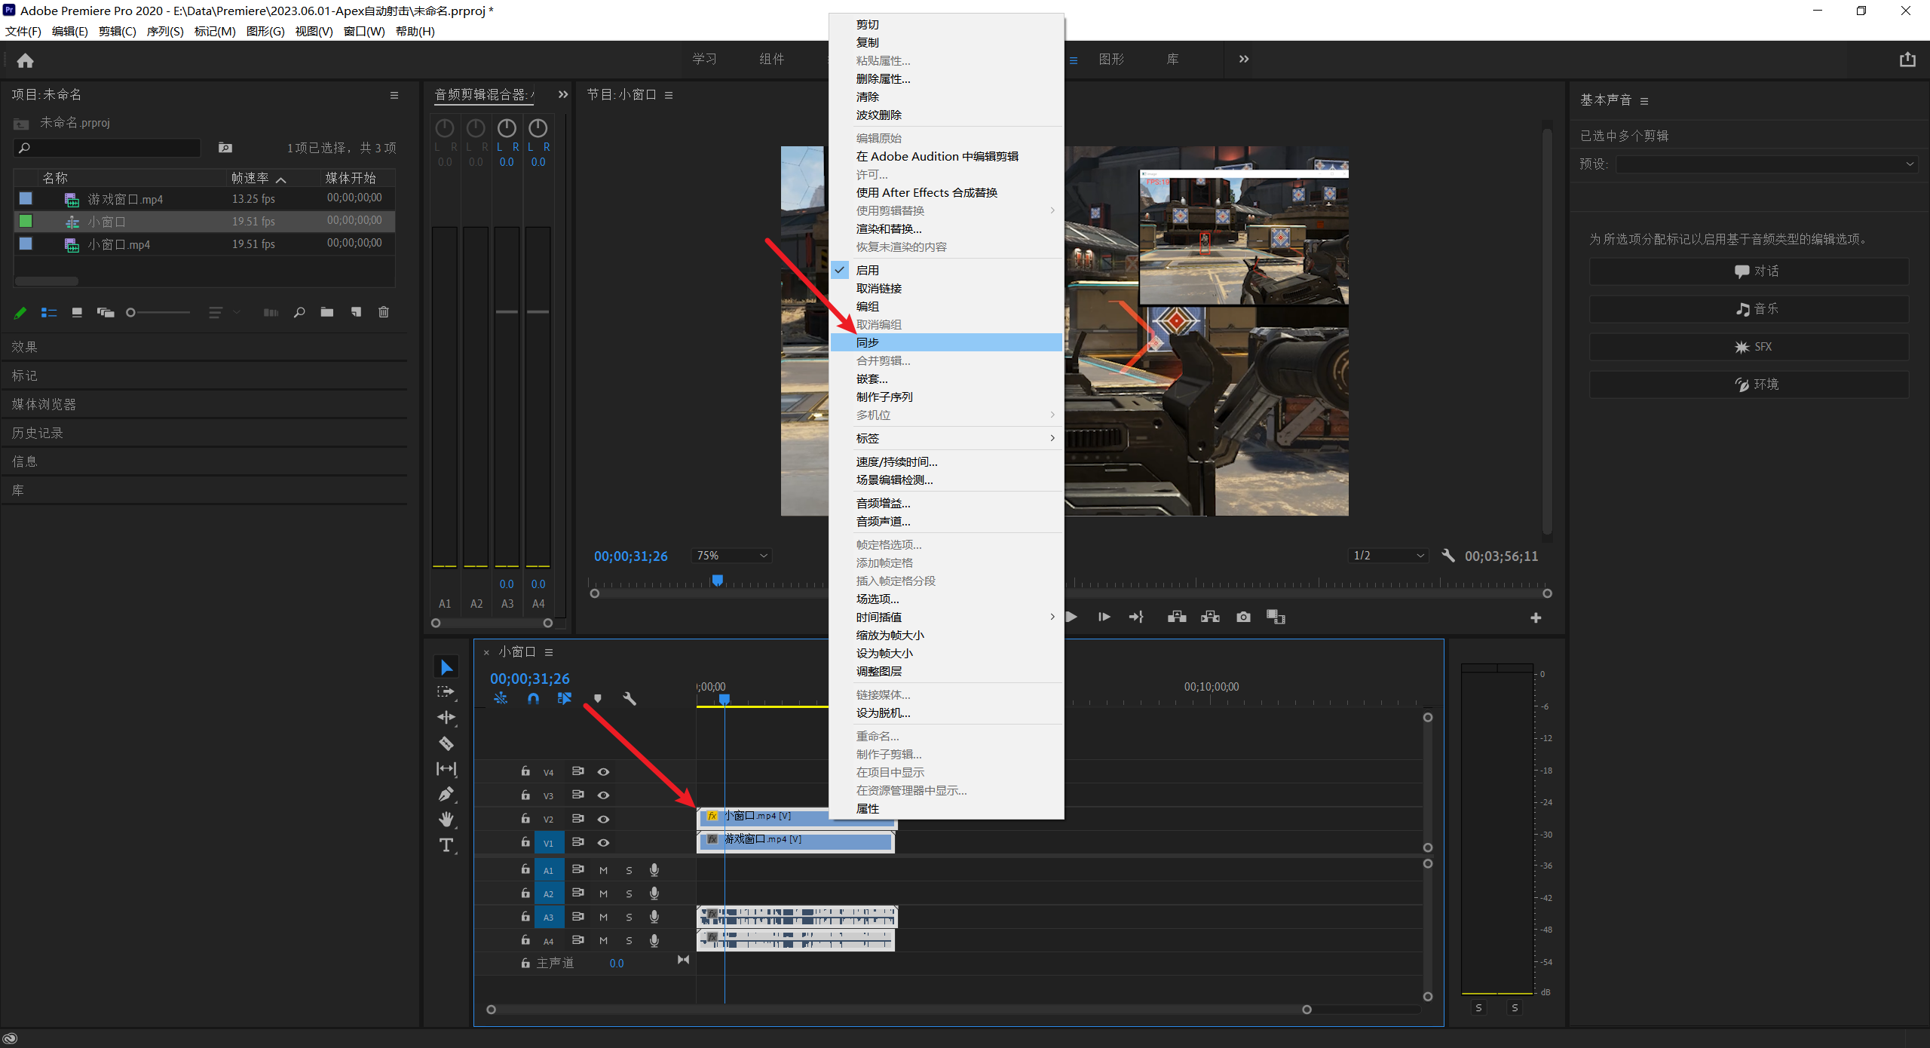Screen dimensions: 1930x1048
Task: Hide track V2 using eye icon
Action: [x=603, y=819]
